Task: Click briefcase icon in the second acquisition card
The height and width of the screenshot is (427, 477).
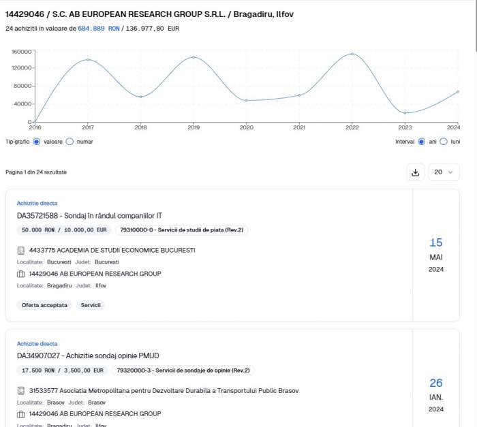Action: tap(20, 414)
